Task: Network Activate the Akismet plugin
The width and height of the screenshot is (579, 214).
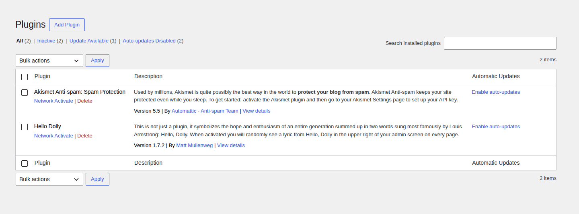Action: pyautogui.click(x=53, y=101)
